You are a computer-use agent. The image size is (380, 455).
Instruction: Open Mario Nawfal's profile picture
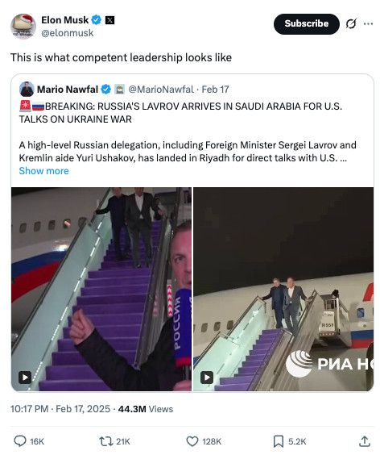pos(27,89)
